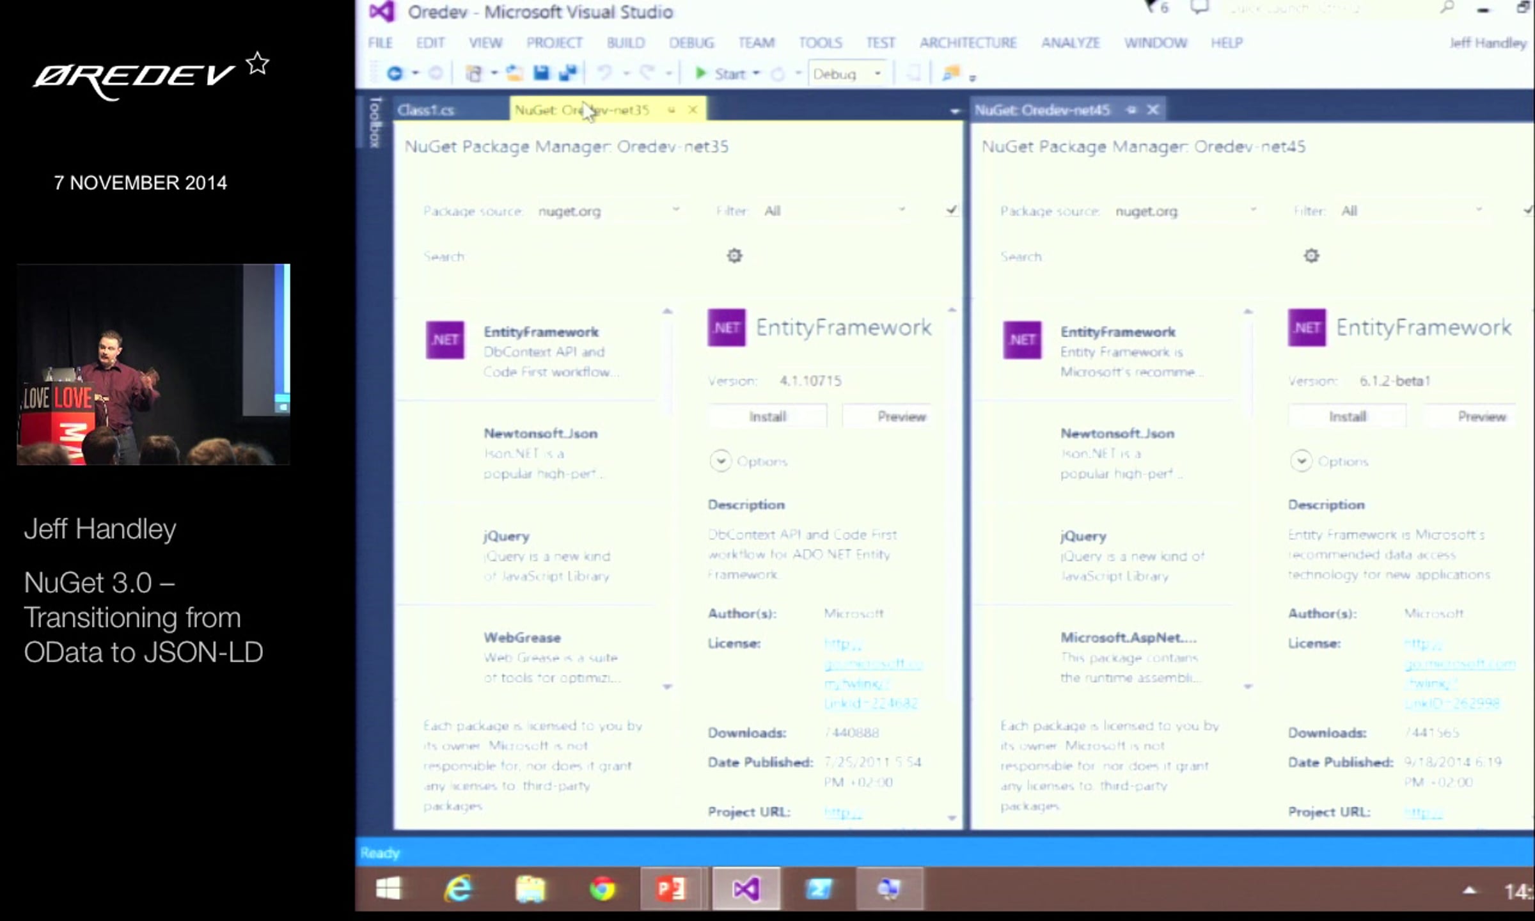Screen dimensions: 1535x921
Task: Install EntityFramework 4.1.10715 in Oredev-net35
Action: tap(767, 416)
